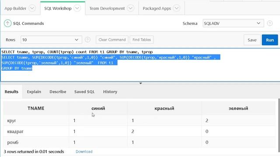Image resolution: width=280 pixels, height=157 pixels.
Task: Select the квадрат row name cell
Action: [x=36, y=131]
